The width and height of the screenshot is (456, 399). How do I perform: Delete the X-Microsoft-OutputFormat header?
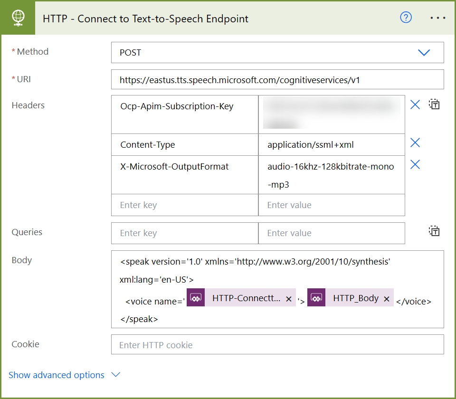coord(415,164)
